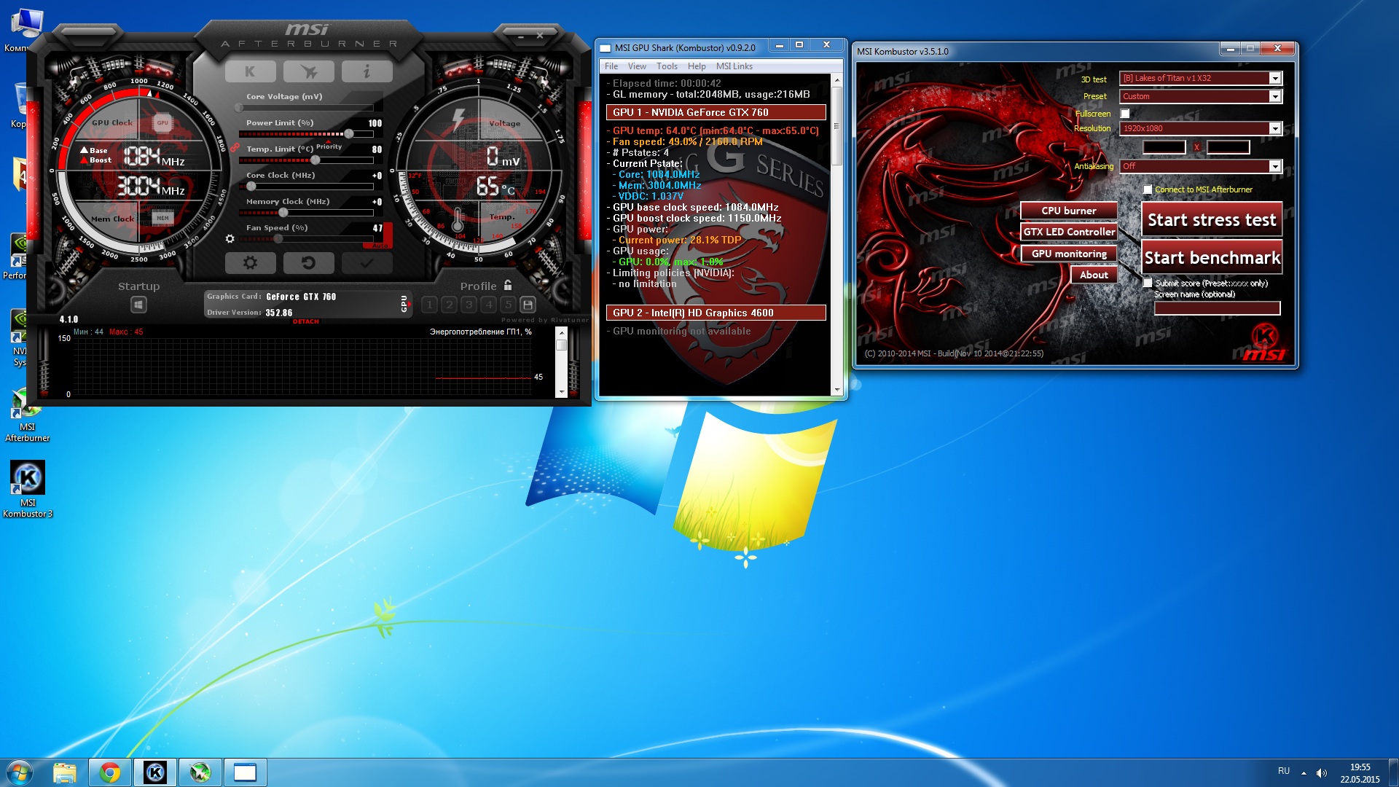Open Afterburner info via the i button
This screenshot has width=1399, height=787.
point(367,71)
